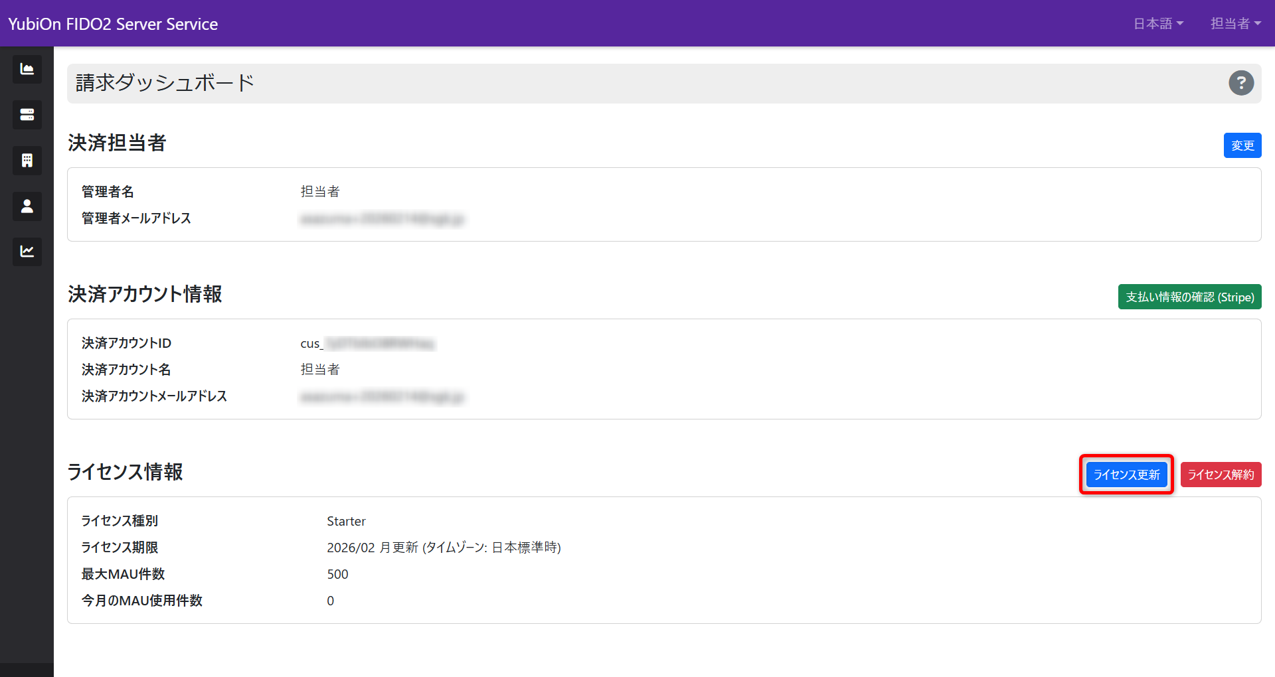The width and height of the screenshot is (1275, 677).
Task: Expand the 日本語 language dropdown
Action: 1158,23
